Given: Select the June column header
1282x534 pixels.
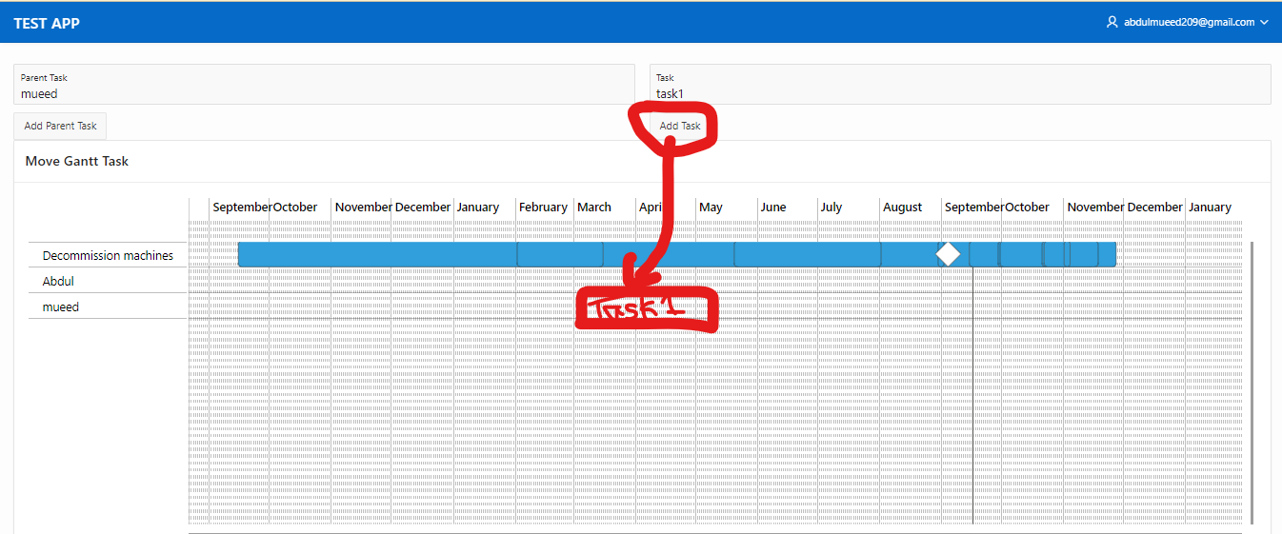Looking at the screenshot, I should tap(773, 207).
